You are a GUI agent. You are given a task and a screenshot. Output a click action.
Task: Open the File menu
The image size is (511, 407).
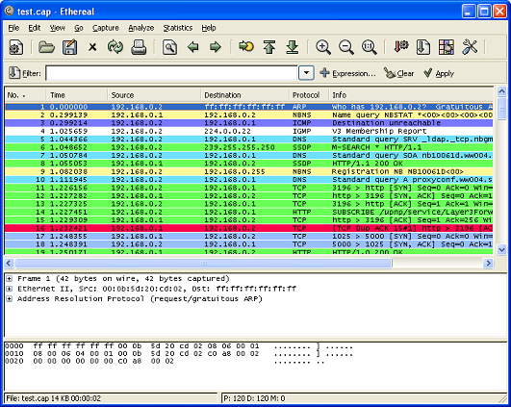[13, 28]
